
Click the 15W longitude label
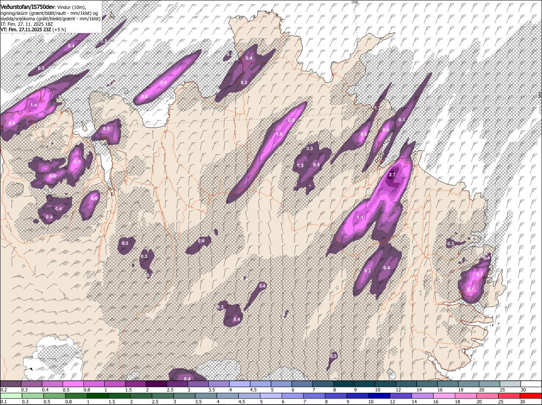point(354,2)
